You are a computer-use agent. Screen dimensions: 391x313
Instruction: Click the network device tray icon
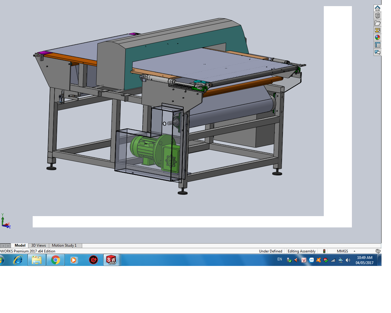tap(341, 260)
